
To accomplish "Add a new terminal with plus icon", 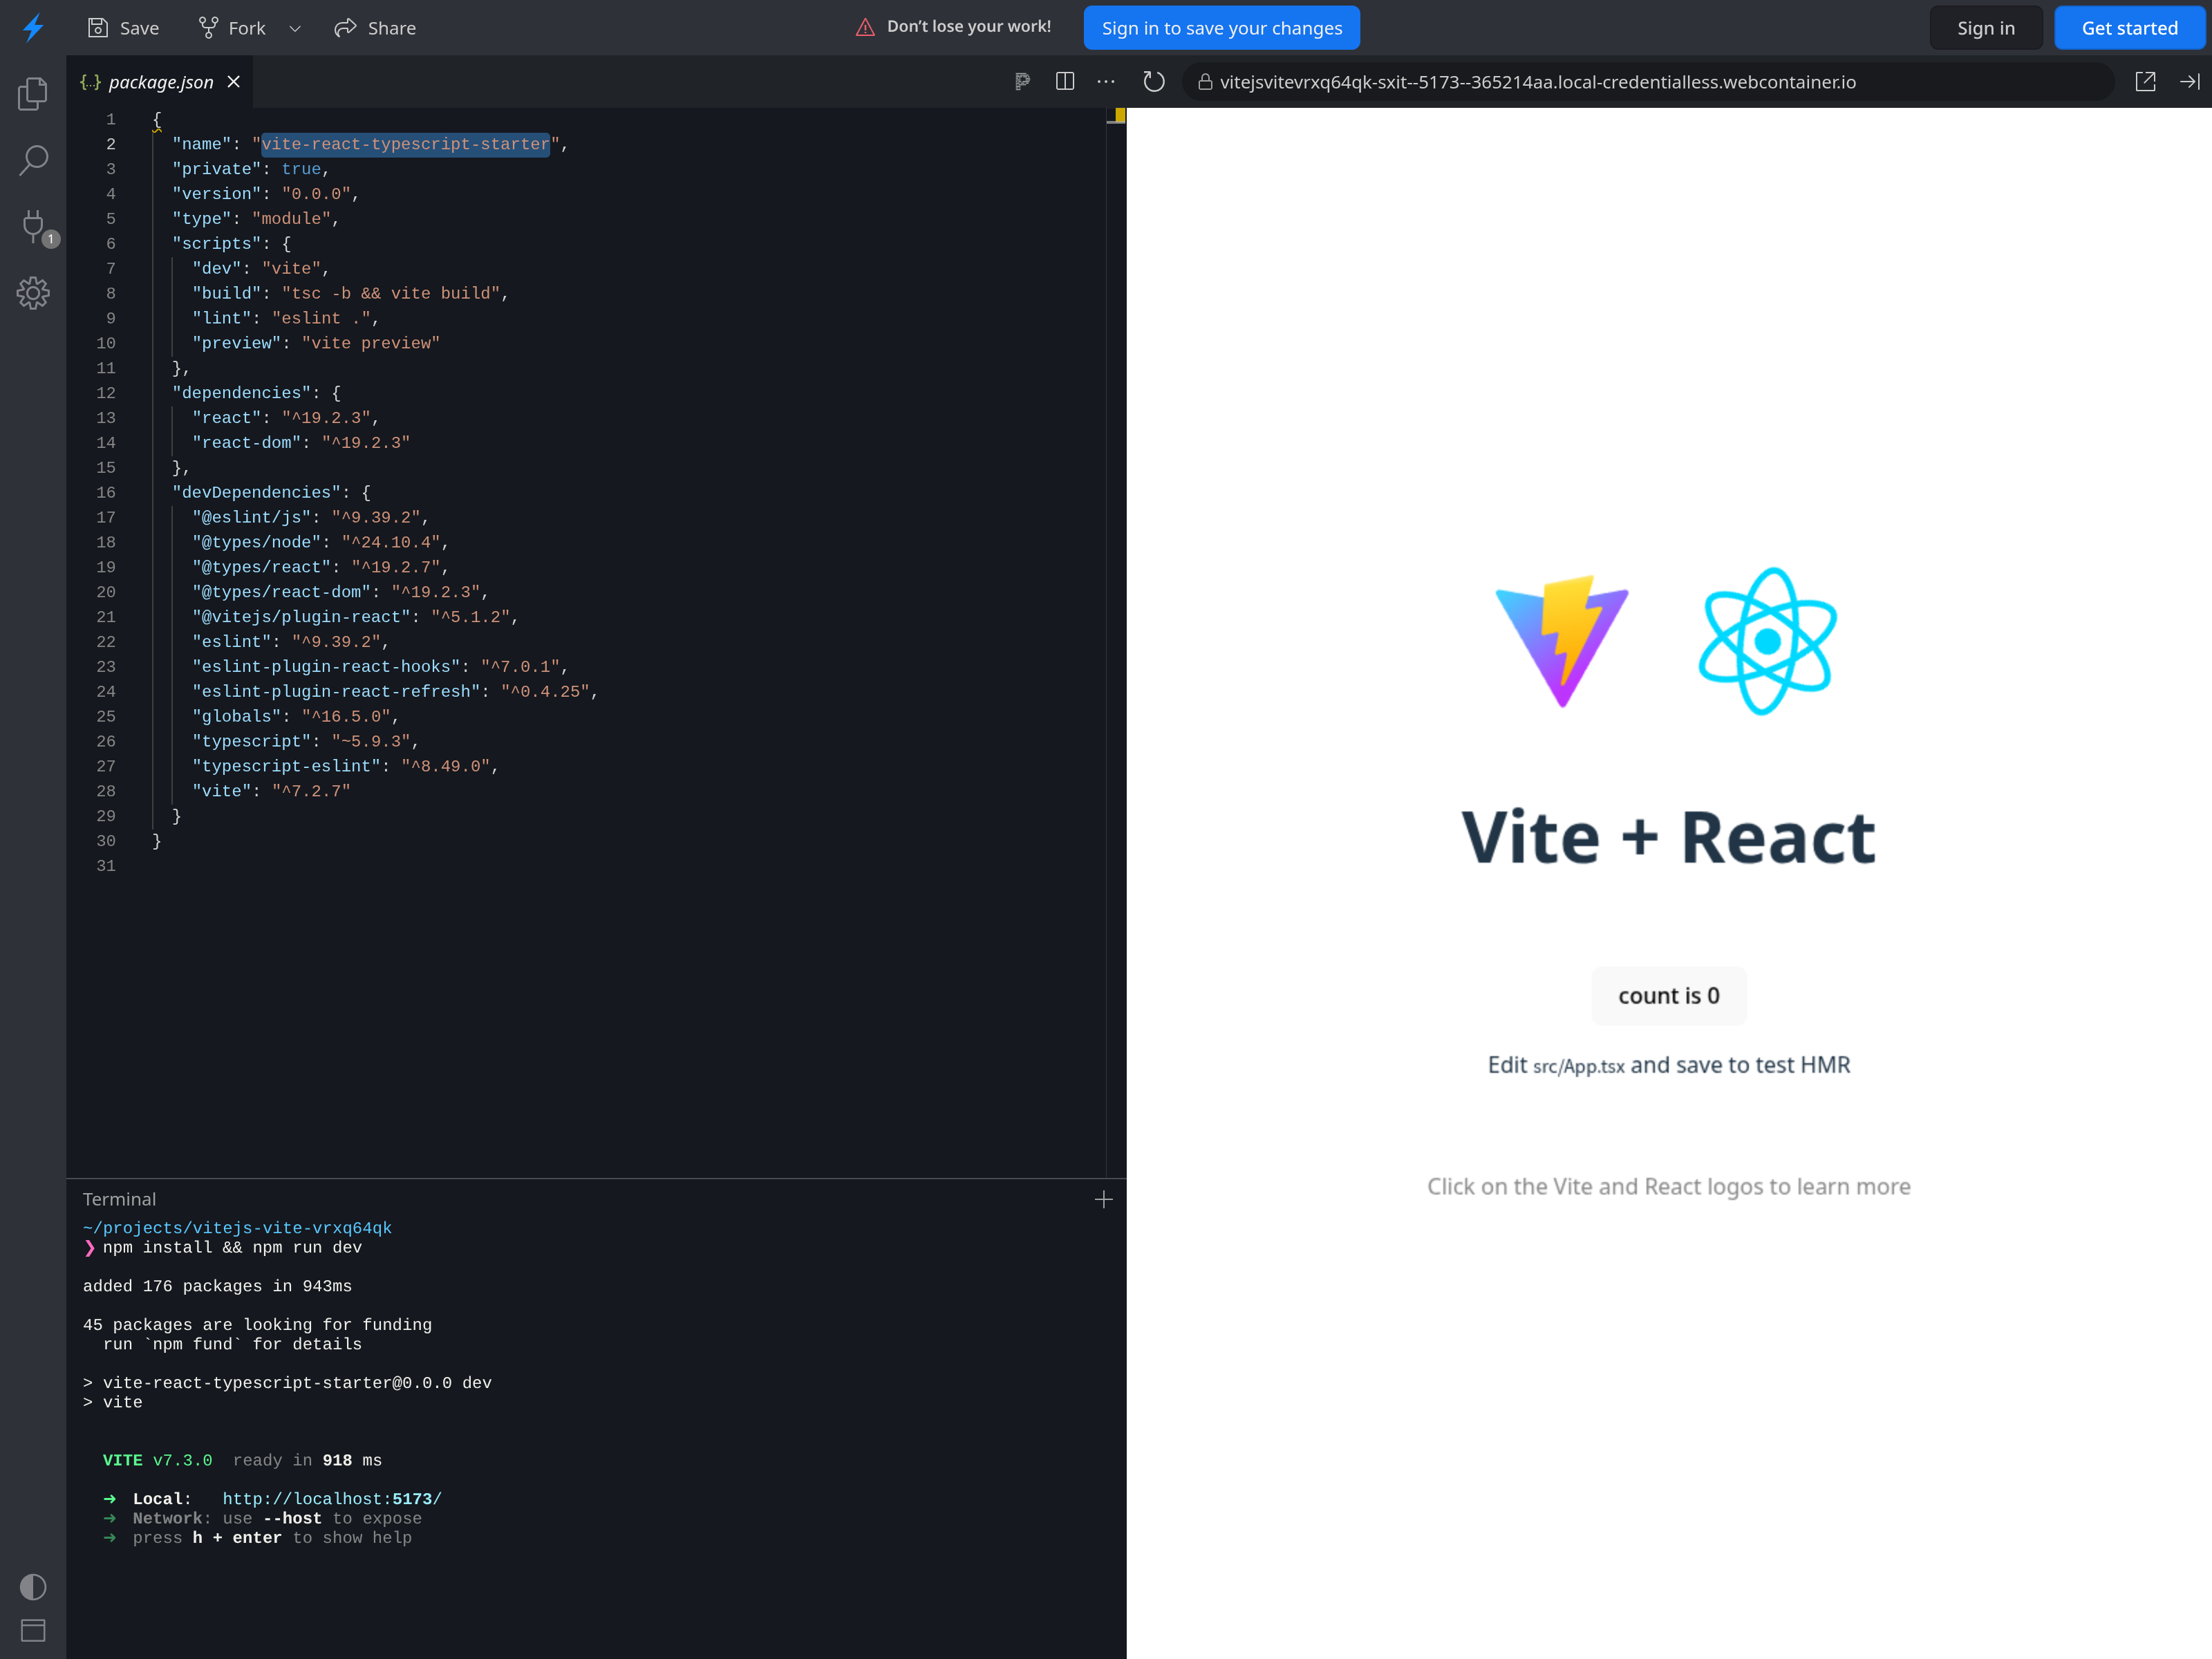I will tap(1104, 1199).
